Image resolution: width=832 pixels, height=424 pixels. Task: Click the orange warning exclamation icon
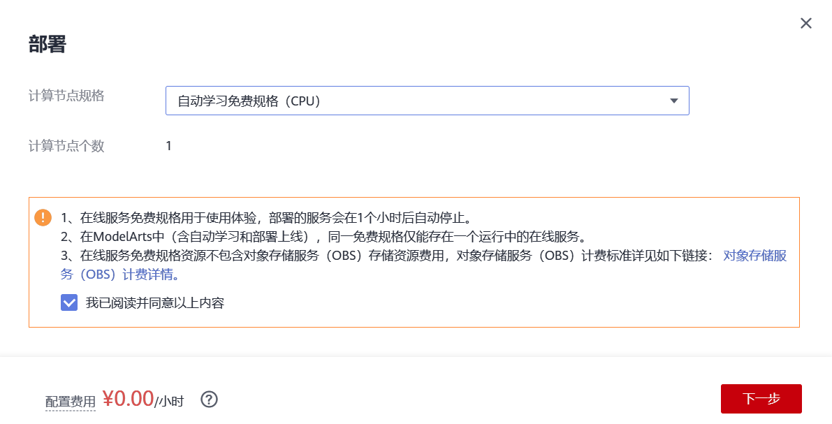[43, 217]
